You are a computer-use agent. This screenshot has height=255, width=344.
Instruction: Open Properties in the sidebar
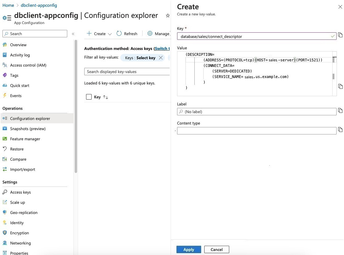(x=19, y=253)
